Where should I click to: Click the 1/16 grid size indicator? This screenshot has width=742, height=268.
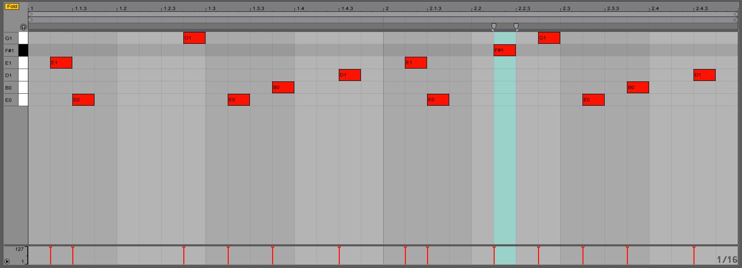(727, 259)
